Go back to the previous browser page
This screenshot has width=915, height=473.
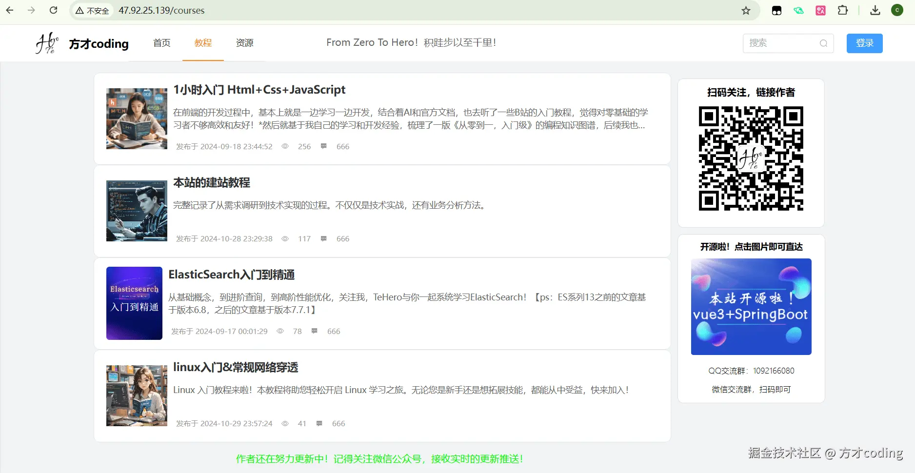tap(10, 10)
